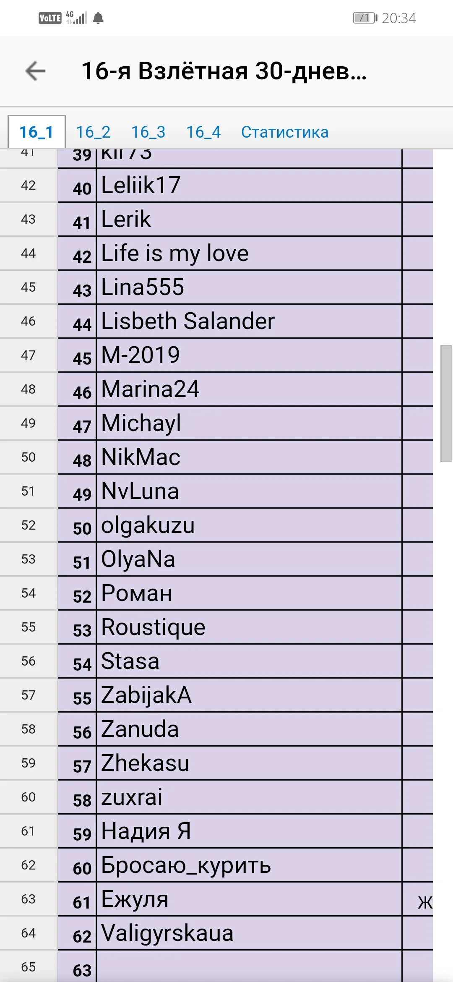
Task: Tap the VoLTE indicator icon
Action: click(50, 18)
